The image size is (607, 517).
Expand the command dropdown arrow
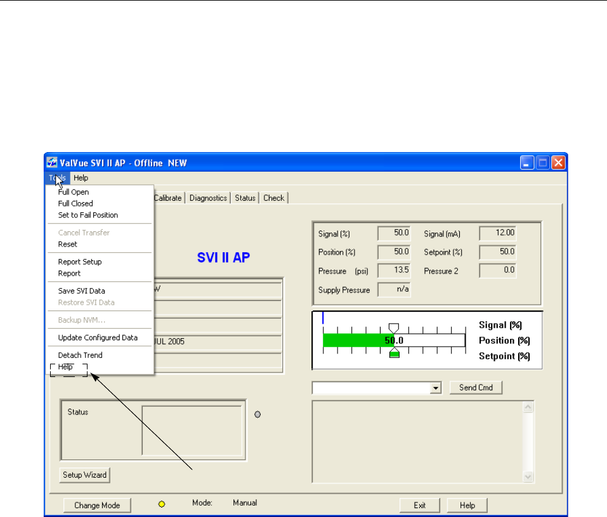point(436,388)
